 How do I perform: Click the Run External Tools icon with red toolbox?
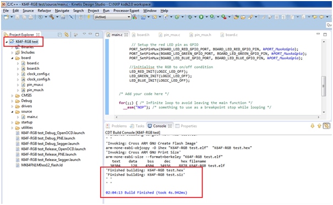point(224,17)
